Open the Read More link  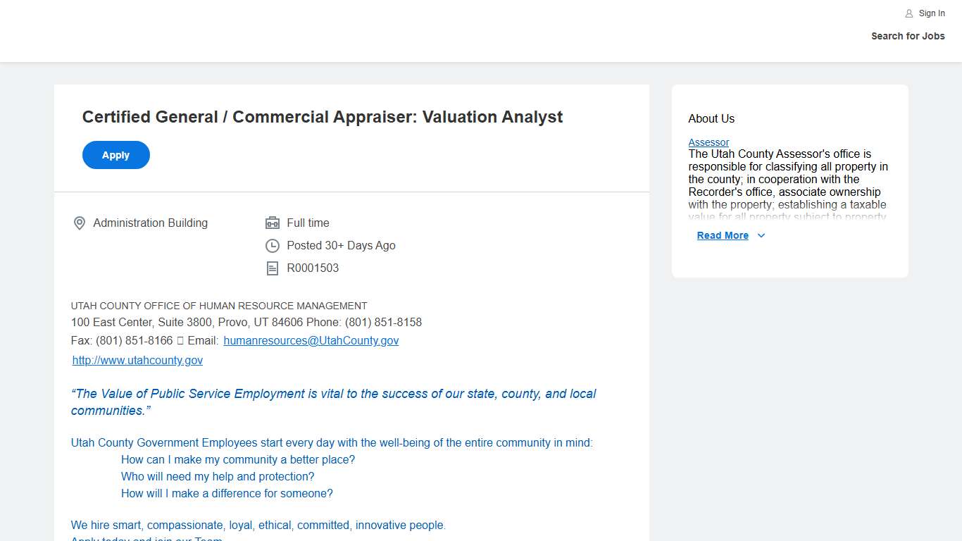pyautogui.click(x=723, y=236)
